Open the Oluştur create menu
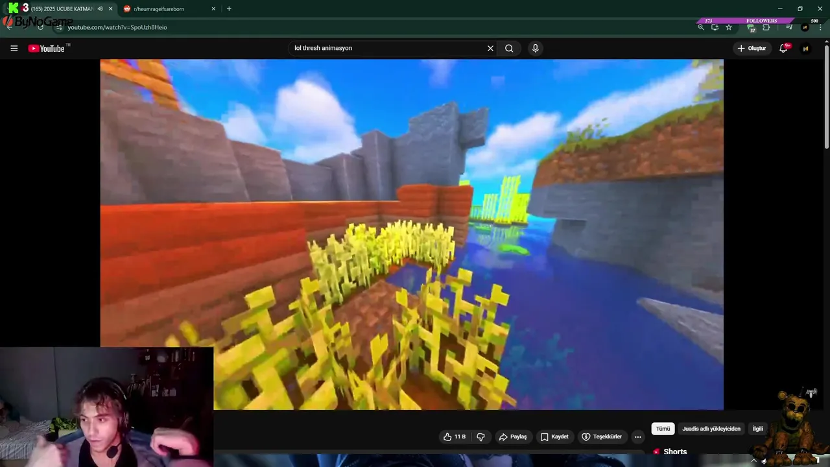Image resolution: width=830 pixels, height=467 pixels. click(752, 48)
